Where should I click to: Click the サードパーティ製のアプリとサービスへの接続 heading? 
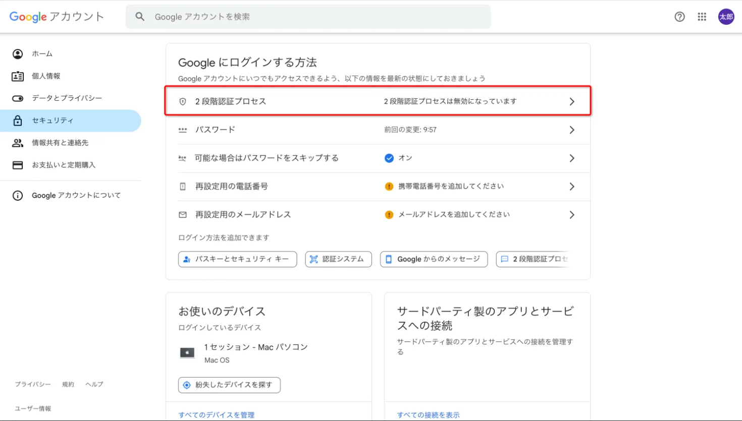coord(485,318)
